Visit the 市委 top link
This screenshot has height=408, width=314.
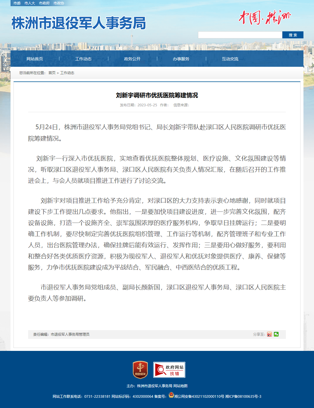[17, 3]
